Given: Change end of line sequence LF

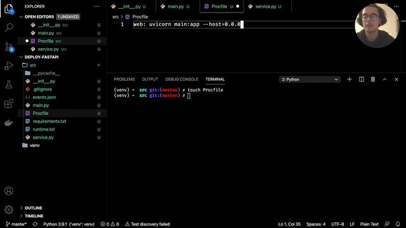Looking at the screenshot, I should pyautogui.click(x=352, y=224).
